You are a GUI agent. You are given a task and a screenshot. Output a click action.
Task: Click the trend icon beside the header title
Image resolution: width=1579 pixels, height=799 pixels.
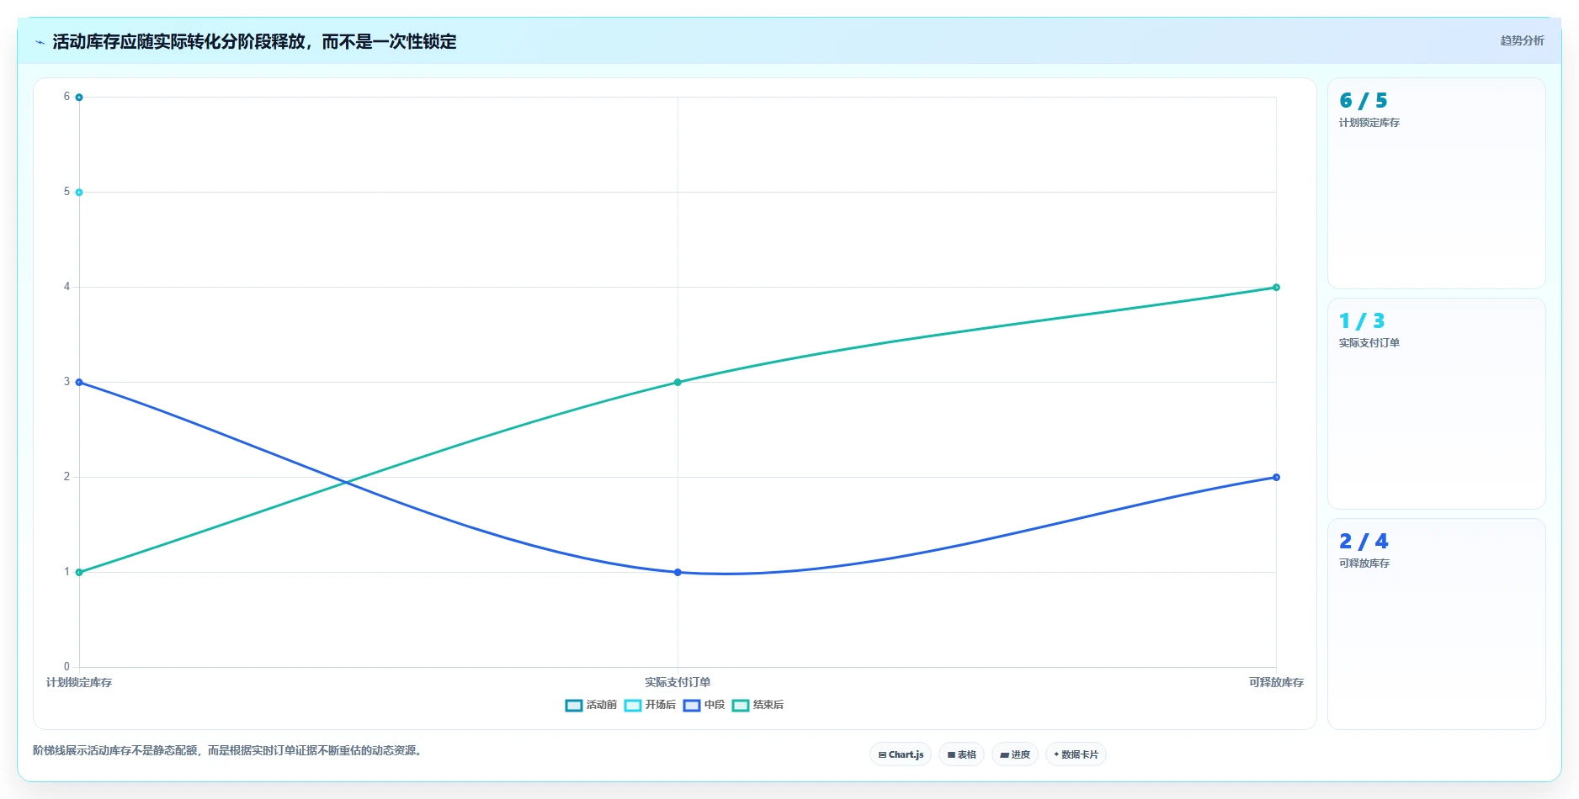click(x=40, y=42)
